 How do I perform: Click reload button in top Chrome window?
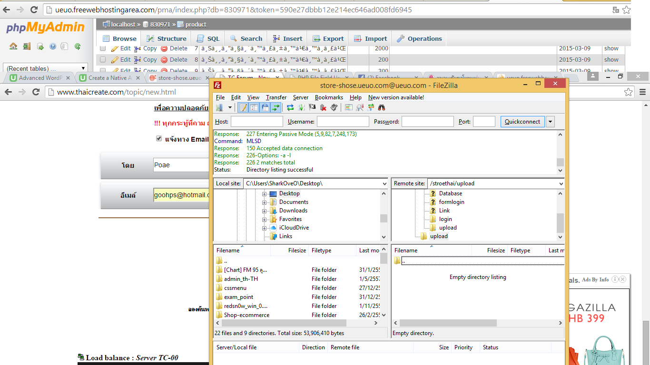click(34, 10)
